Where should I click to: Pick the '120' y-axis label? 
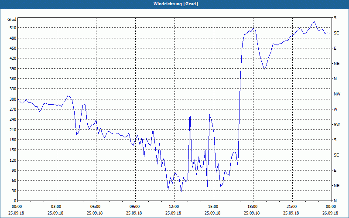point(13,160)
